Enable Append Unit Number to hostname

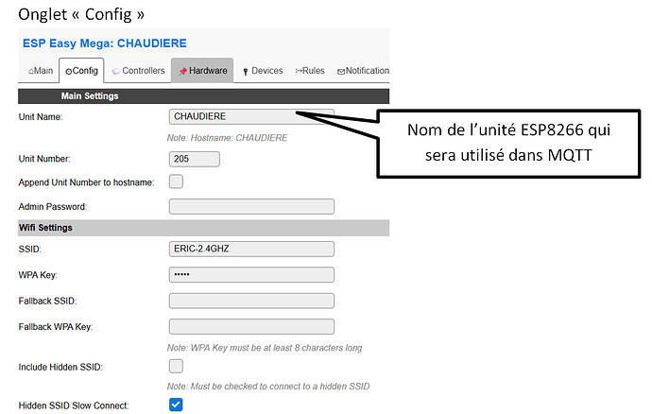[x=176, y=181]
